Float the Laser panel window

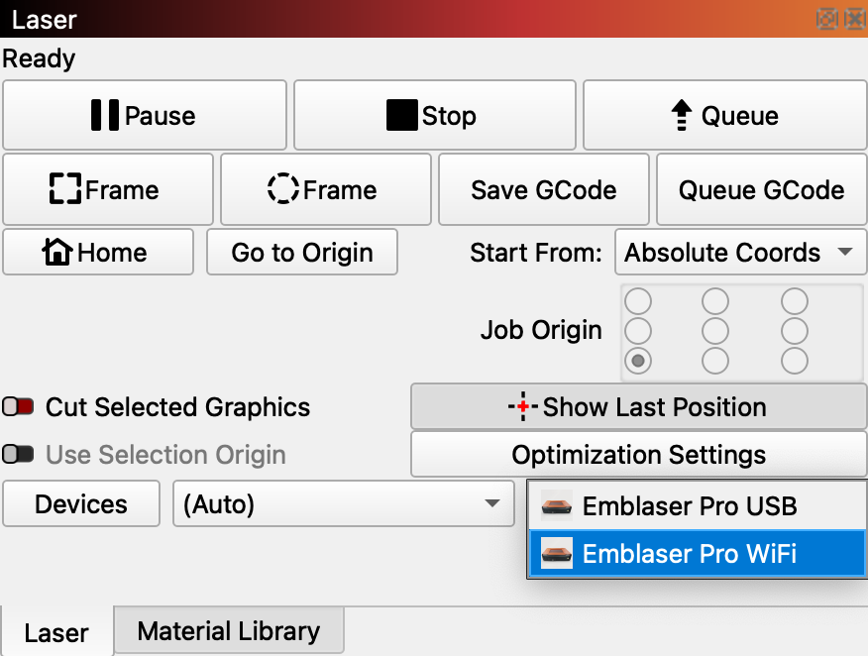tap(825, 19)
